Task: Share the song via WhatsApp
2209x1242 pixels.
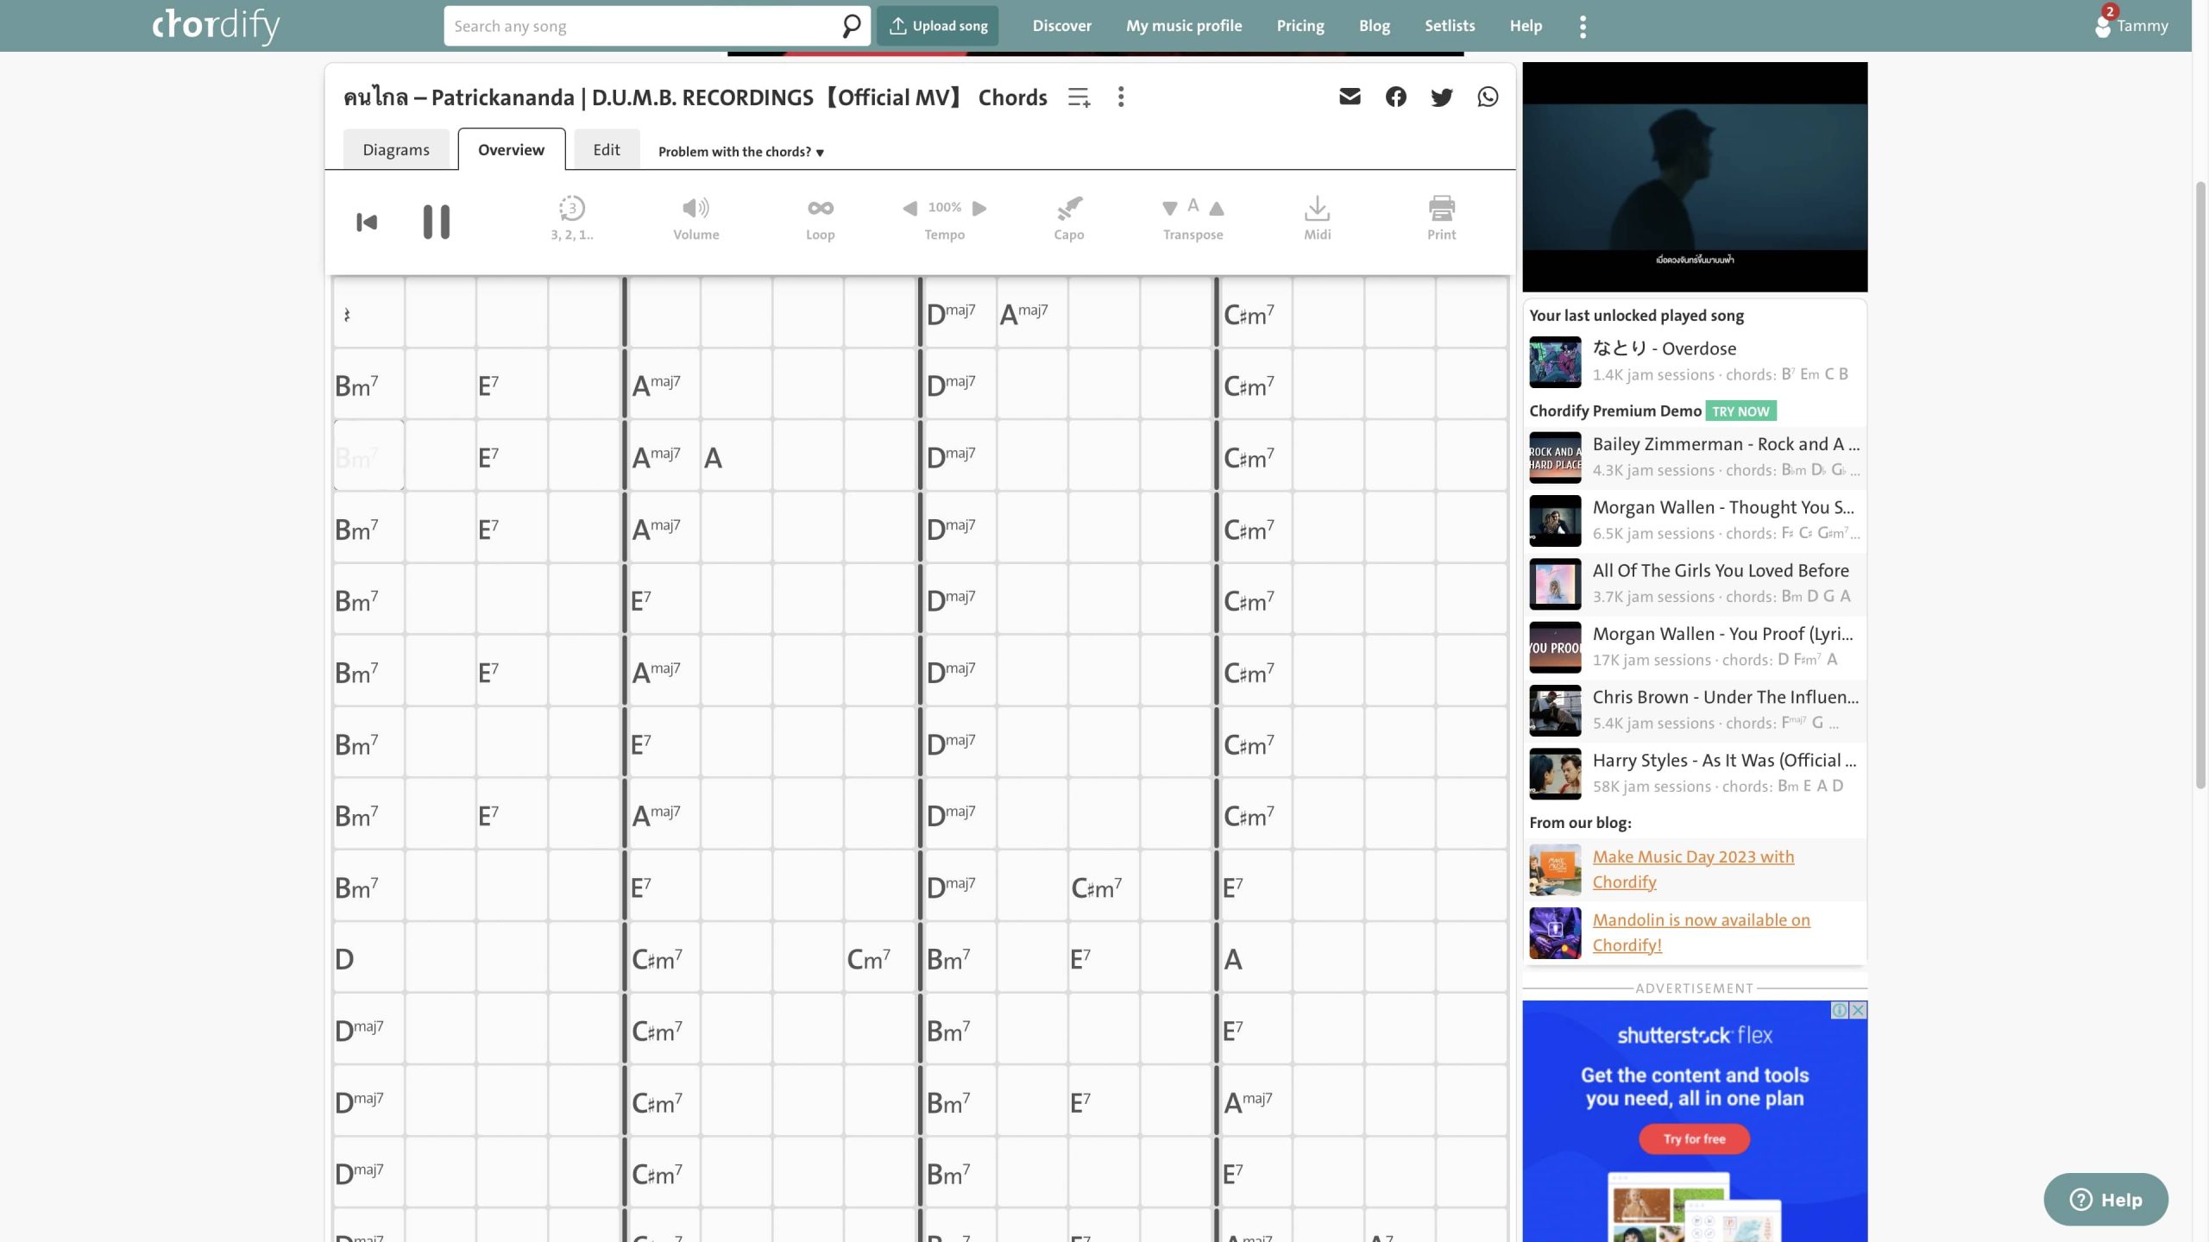Action: click(1488, 97)
